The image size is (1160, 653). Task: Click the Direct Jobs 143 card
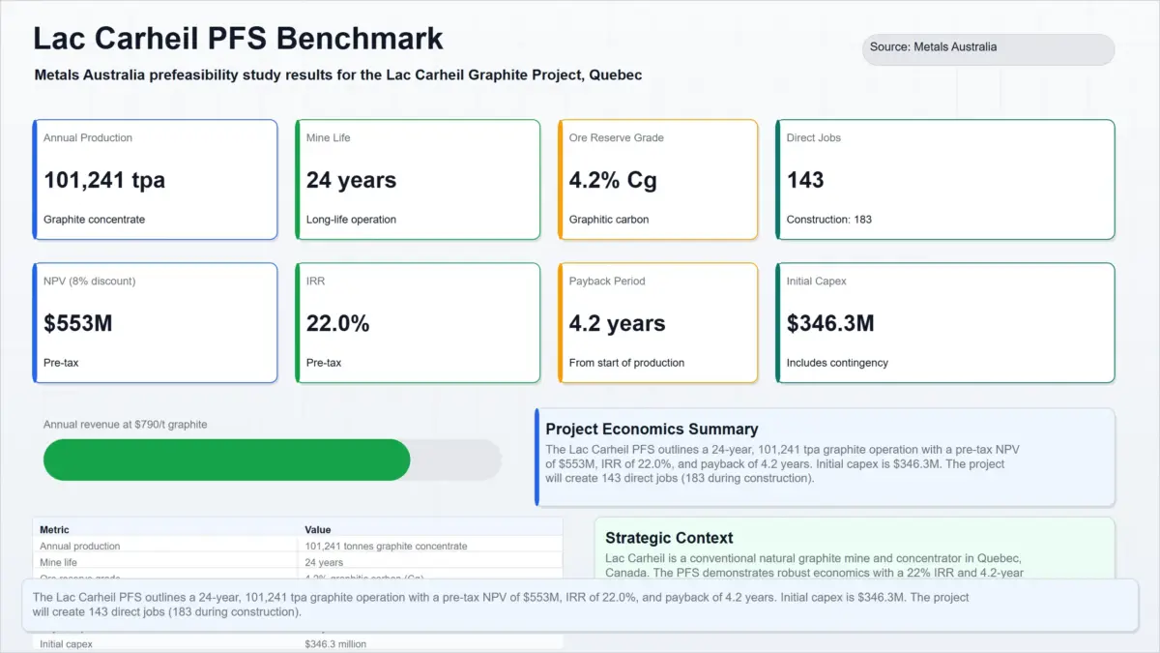coord(945,180)
